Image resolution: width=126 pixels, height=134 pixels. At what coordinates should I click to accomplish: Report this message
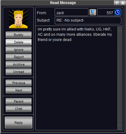18,57
